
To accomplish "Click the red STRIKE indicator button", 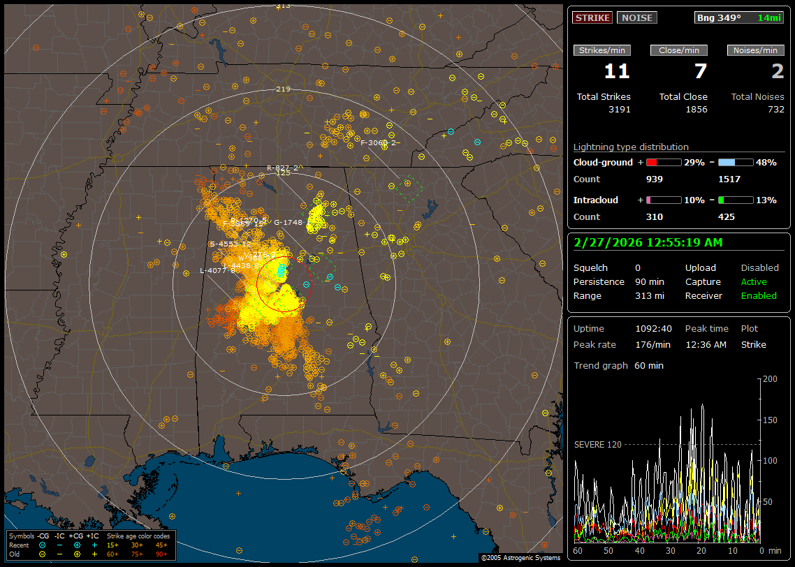I will pos(592,18).
